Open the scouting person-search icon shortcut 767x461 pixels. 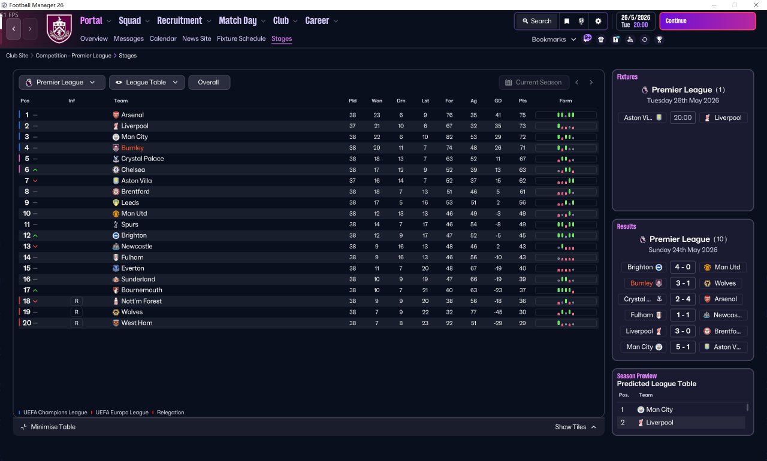(630, 40)
